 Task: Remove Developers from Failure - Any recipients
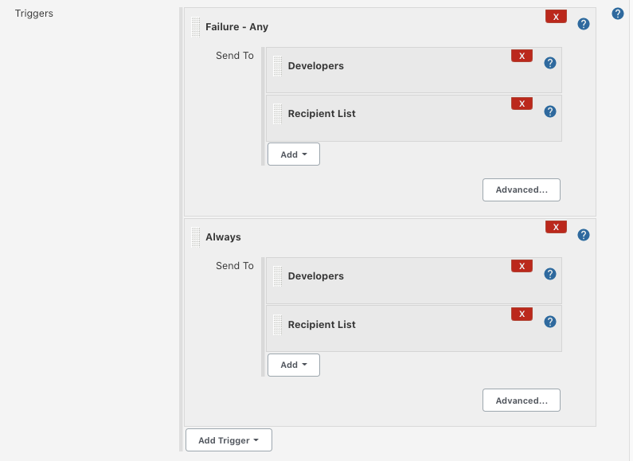pyautogui.click(x=522, y=56)
